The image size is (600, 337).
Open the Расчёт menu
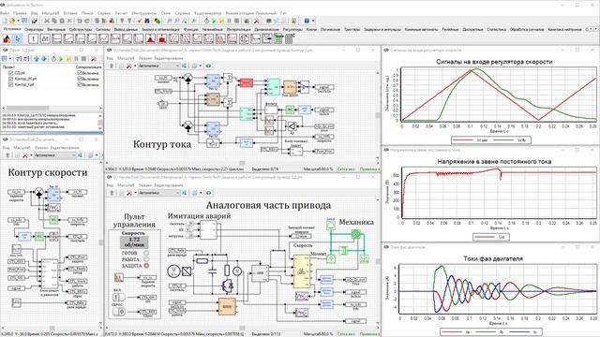pos(121,13)
